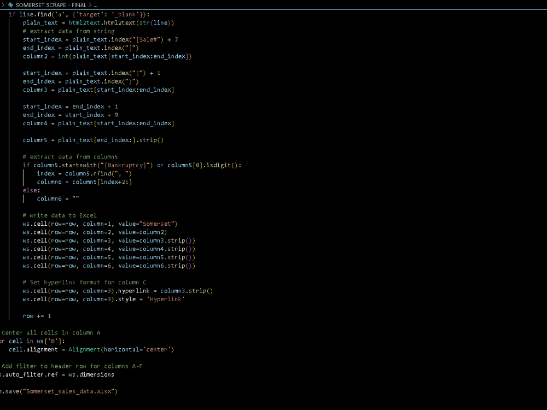Click the '# write data to Excel' comment
This screenshot has height=410, width=547.
tap(60, 215)
